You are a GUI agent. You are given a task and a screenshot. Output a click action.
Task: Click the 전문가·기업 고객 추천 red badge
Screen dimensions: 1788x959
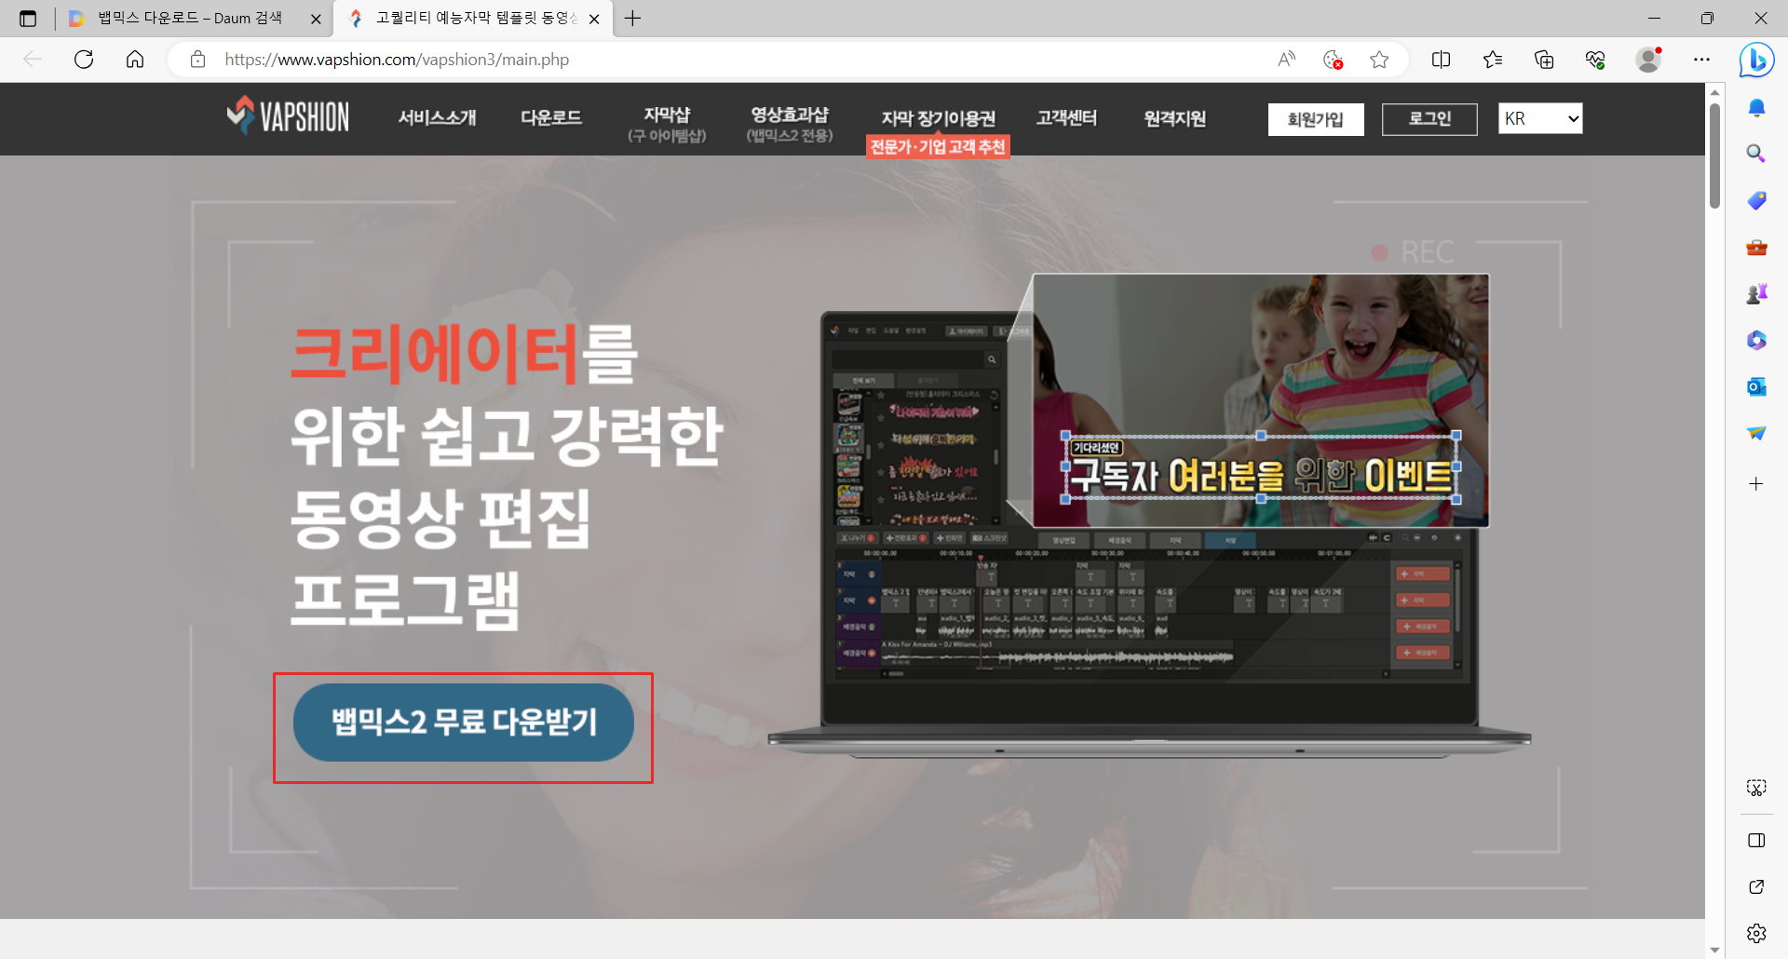938,146
